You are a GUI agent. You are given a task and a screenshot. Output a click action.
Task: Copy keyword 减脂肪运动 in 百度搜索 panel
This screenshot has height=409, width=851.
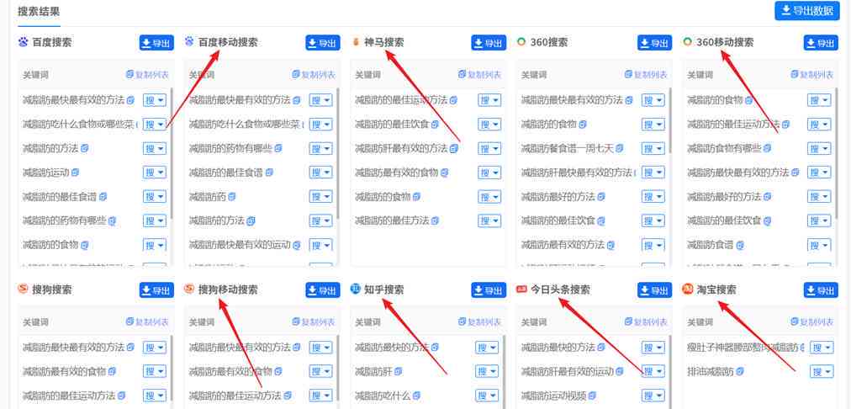pyautogui.click(x=75, y=173)
